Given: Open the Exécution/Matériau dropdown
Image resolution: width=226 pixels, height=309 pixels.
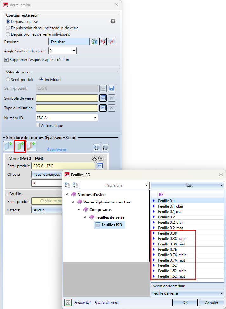Looking at the screenshot, I should 188,293.
